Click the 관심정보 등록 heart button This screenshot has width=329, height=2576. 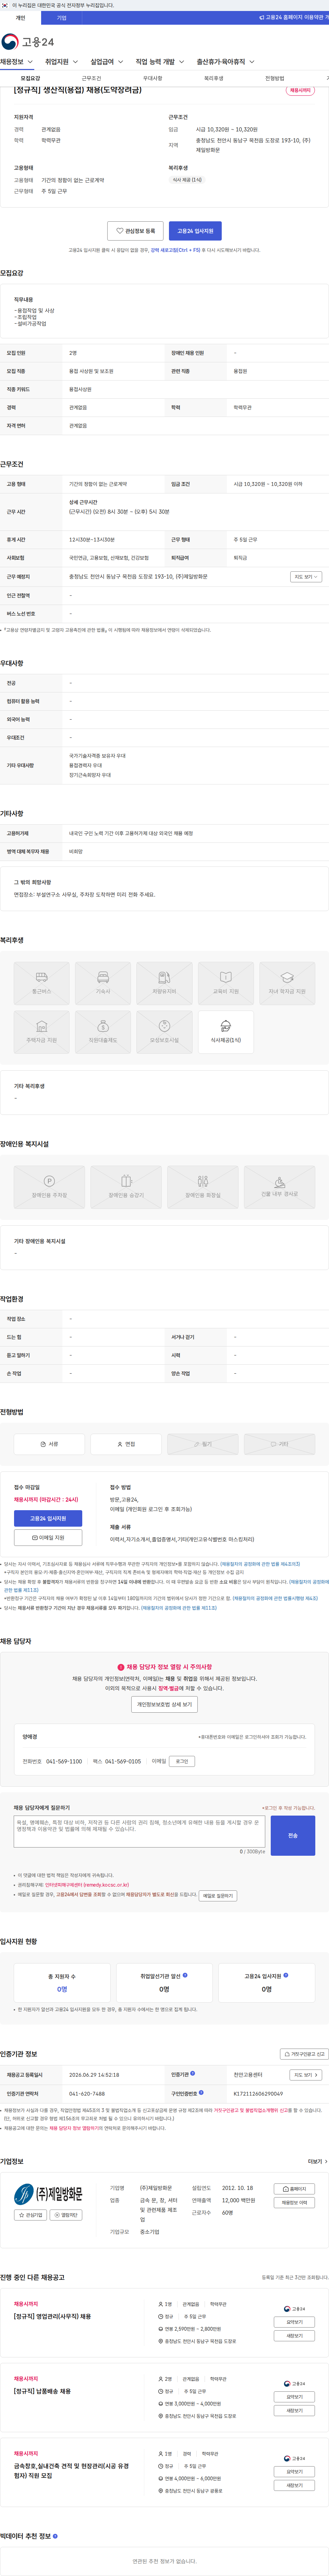pyautogui.click(x=135, y=231)
